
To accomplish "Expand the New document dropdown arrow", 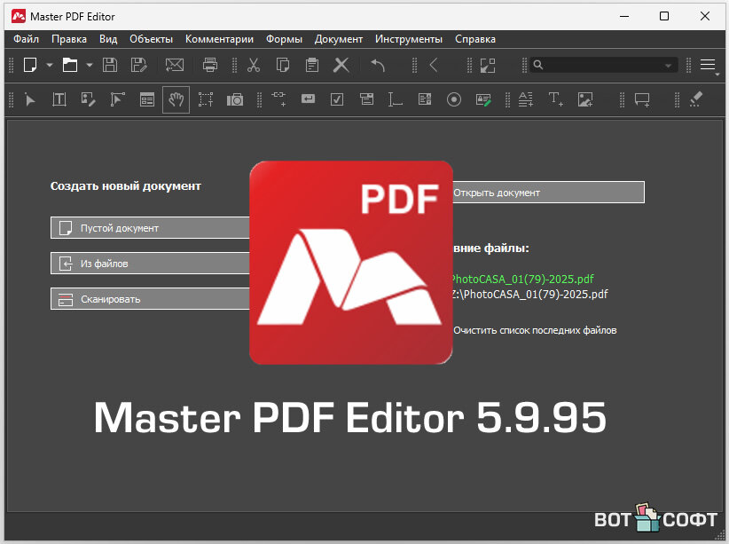I will pos(50,65).
